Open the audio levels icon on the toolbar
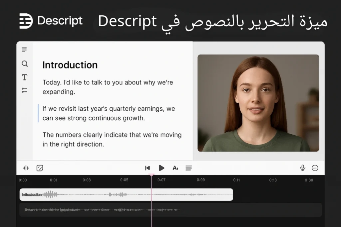Image resolution: width=341 pixels, height=227 pixels. 26,168
